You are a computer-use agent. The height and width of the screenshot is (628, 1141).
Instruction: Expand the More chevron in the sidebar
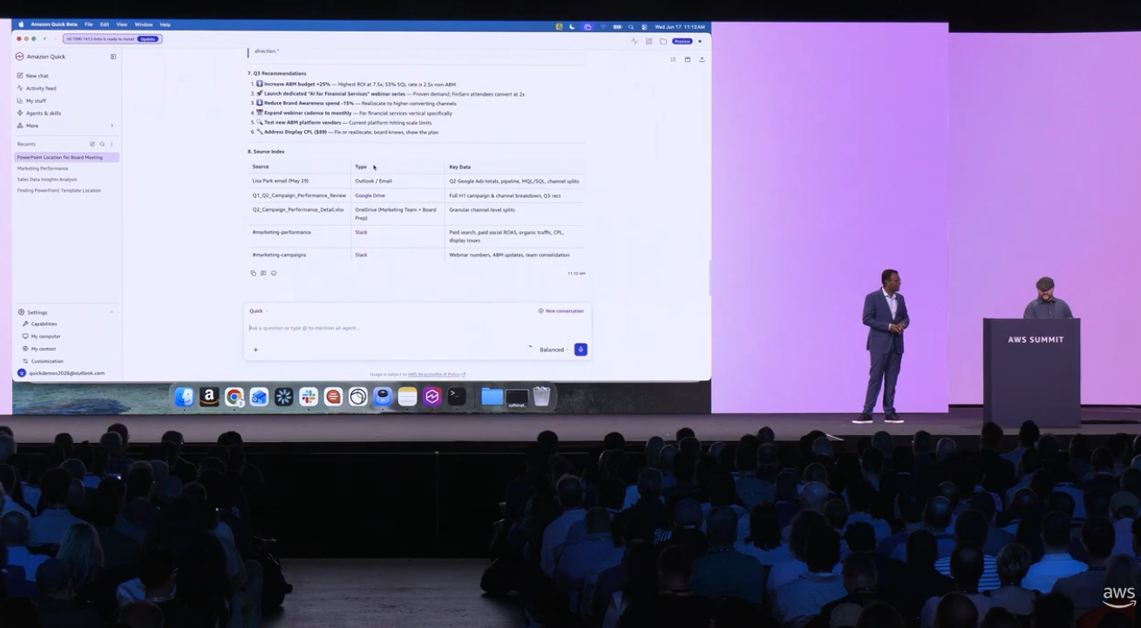tap(112, 126)
